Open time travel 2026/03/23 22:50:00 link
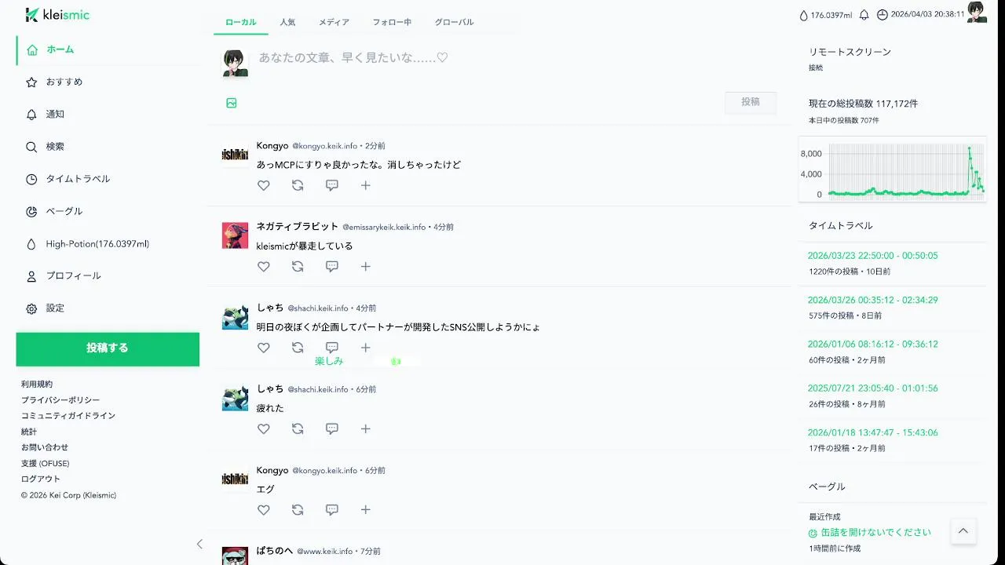Viewport: 1005px width, 565px height. pos(872,256)
